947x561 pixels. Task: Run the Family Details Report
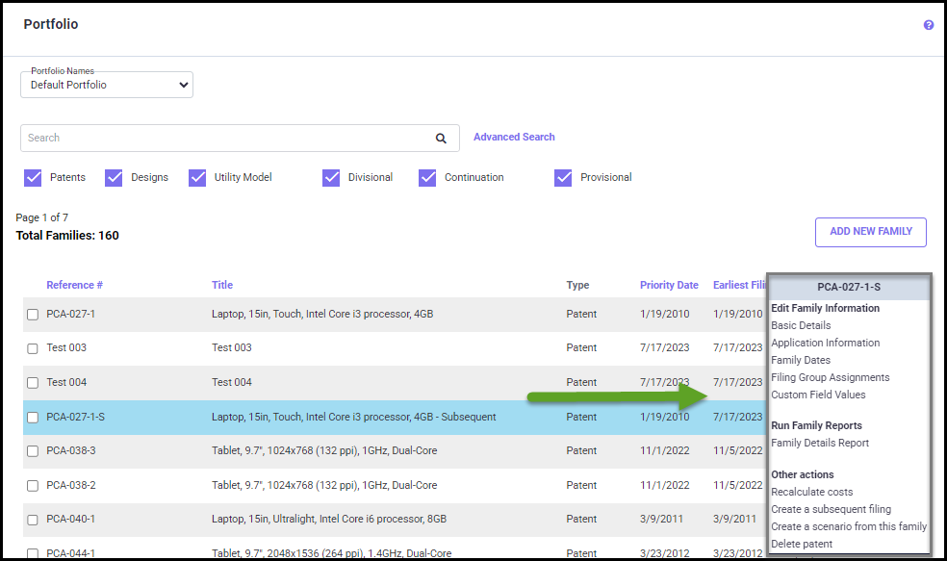pyautogui.click(x=820, y=443)
